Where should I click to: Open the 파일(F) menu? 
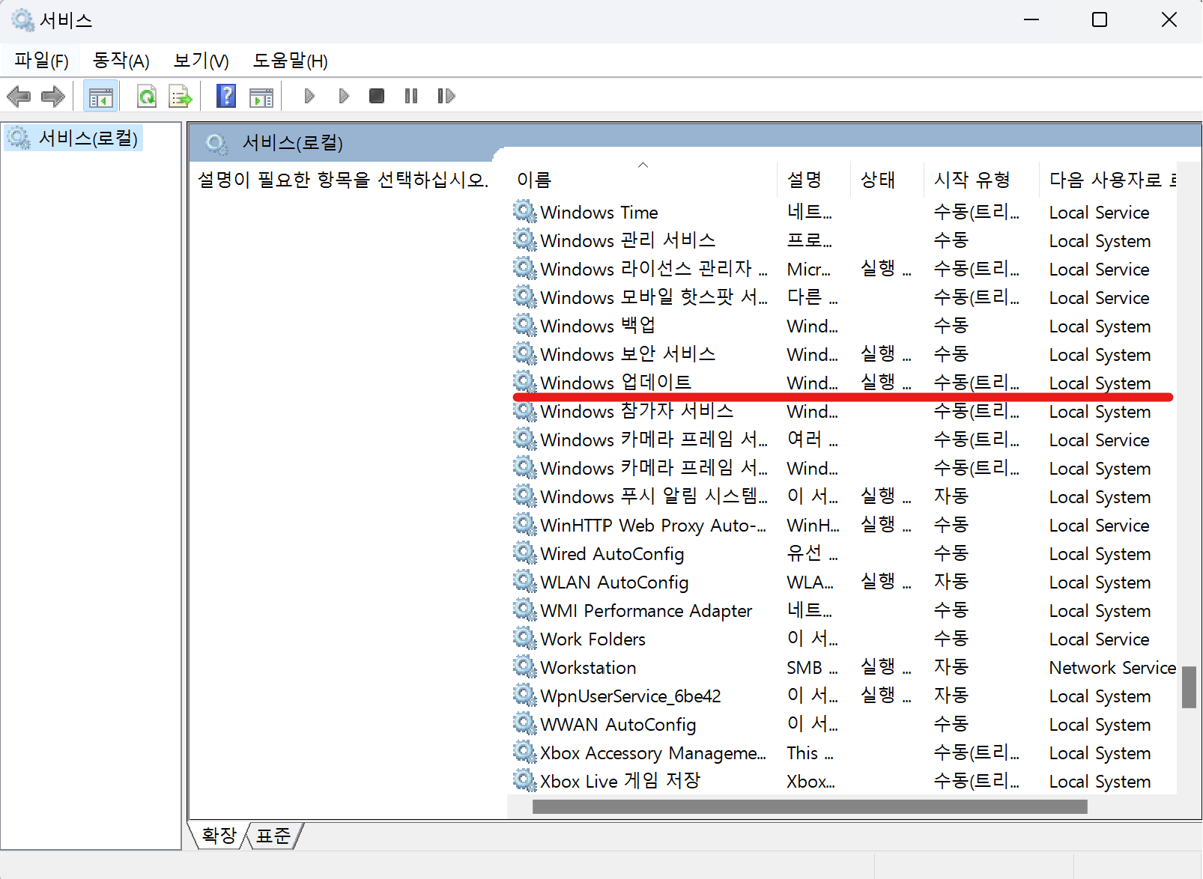click(42, 61)
